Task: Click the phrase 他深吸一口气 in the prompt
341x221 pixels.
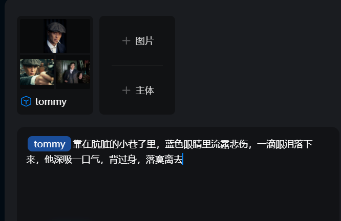Action: point(72,160)
